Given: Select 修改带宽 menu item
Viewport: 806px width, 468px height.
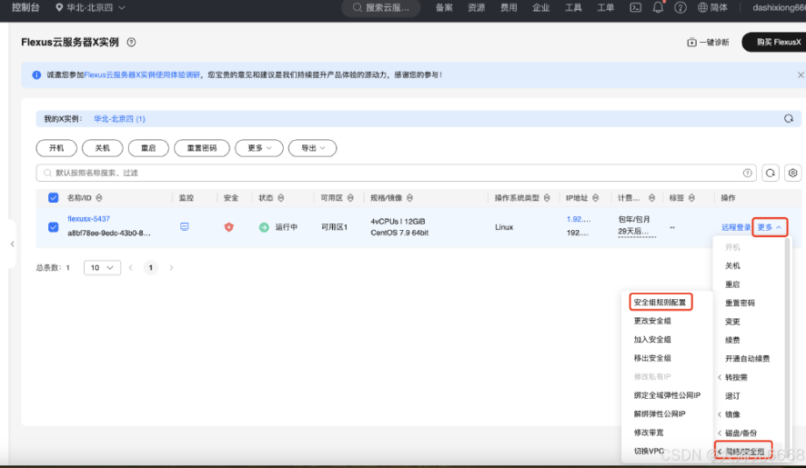Looking at the screenshot, I should click(x=648, y=432).
